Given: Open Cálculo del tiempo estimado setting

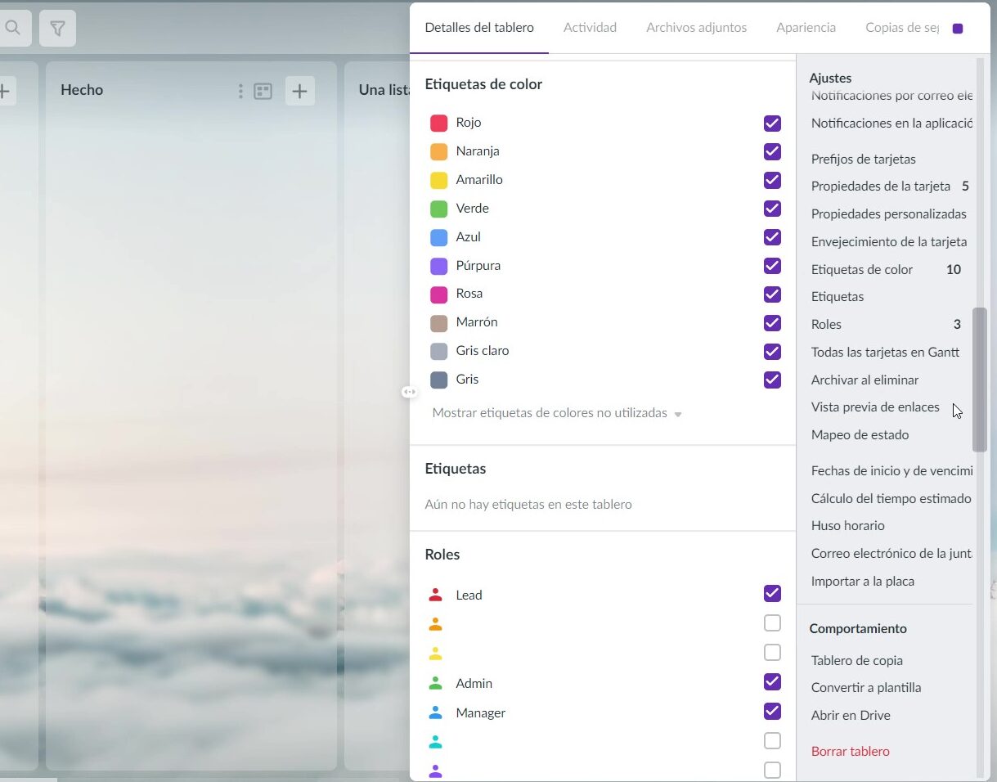Looking at the screenshot, I should tap(891, 499).
